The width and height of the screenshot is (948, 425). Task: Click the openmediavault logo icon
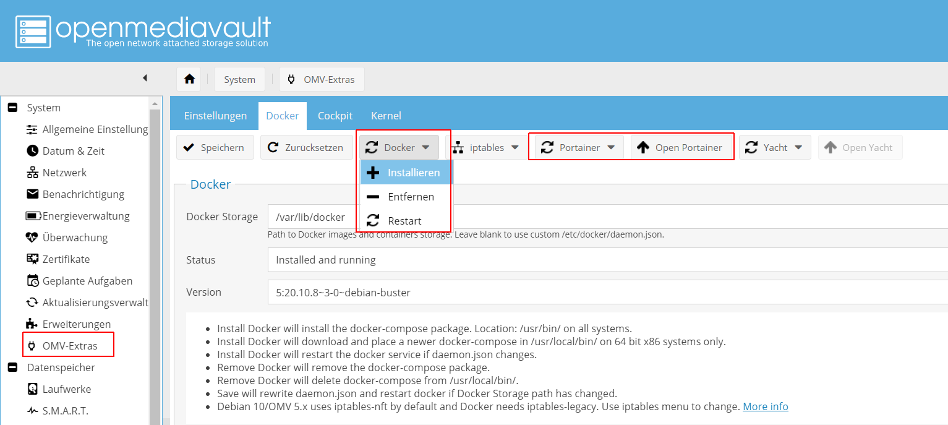pos(33,30)
